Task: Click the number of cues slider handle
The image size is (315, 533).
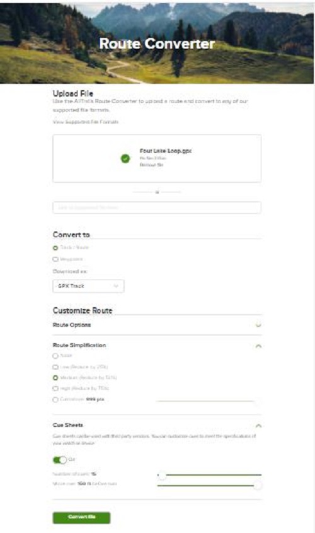Action: [x=162, y=475]
